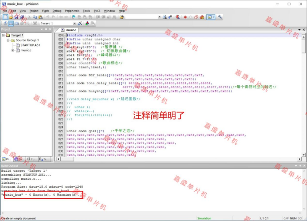Click editor horizontal scrollbar right arrow
Viewport: 307px width, 221px height.
[x=299, y=159]
